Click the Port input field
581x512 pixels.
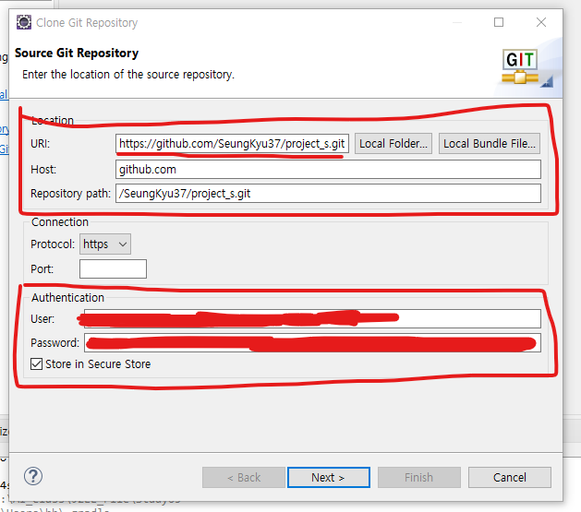(x=113, y=269)
